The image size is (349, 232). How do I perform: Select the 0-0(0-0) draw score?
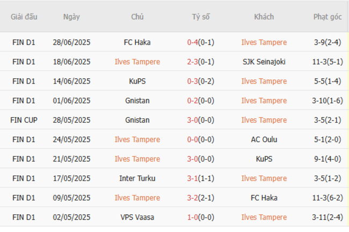[200, 139]
